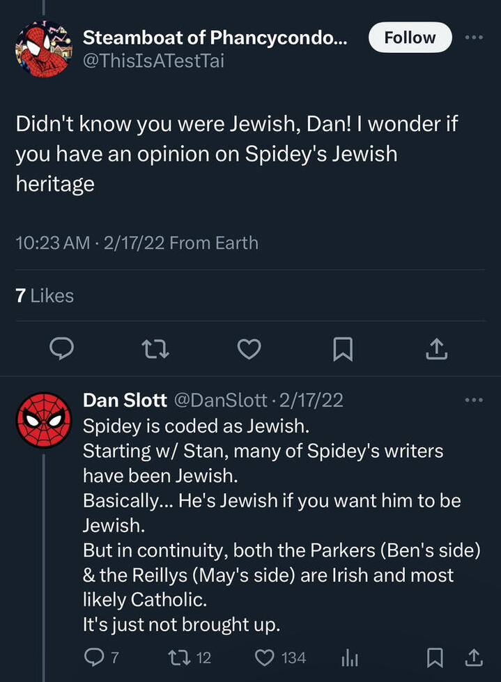Share the main tweet
Image resolution: width=501 pixels, height=682 pixels.
pos(436,348)
